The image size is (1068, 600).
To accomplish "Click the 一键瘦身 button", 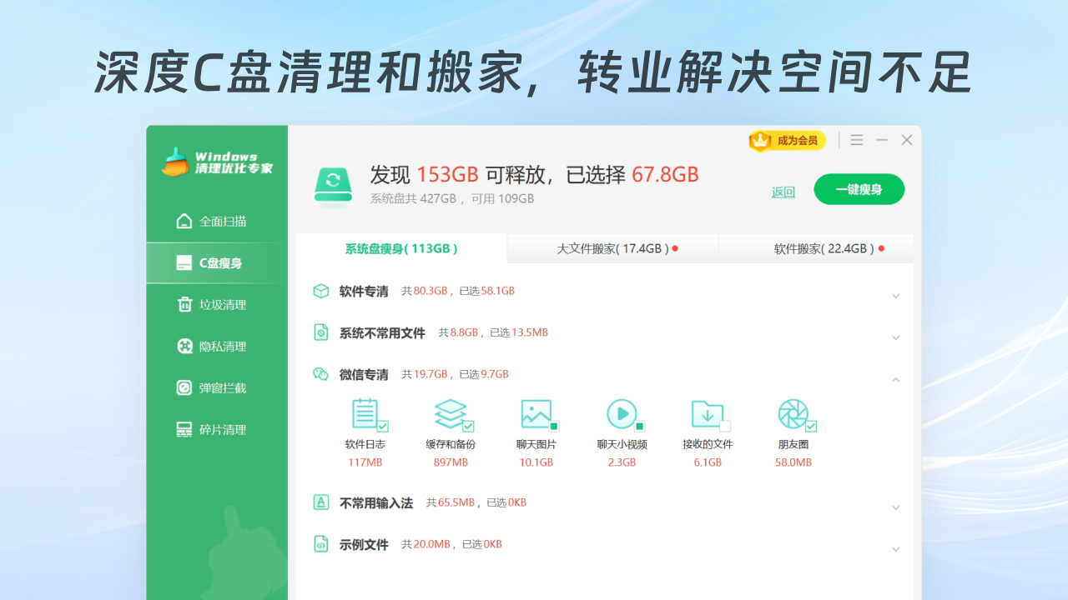I will coord(859,189).
